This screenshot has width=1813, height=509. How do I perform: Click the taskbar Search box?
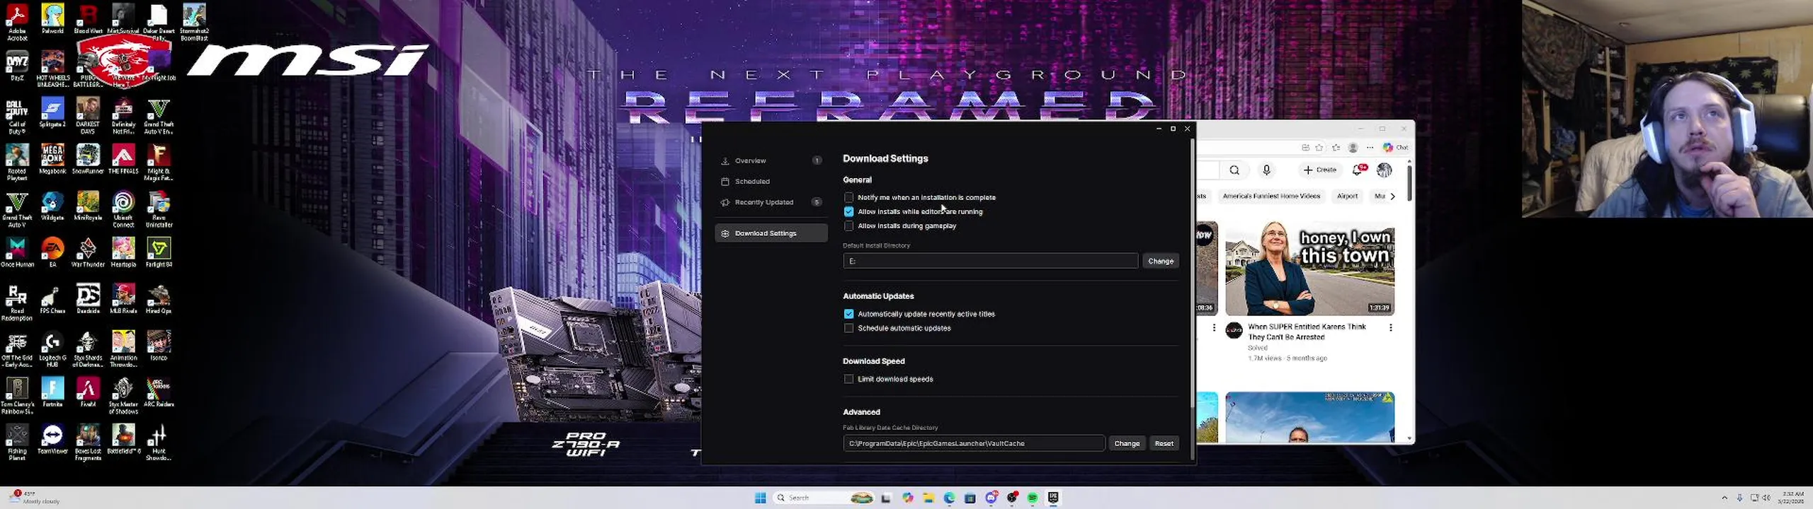pos(824,498)
